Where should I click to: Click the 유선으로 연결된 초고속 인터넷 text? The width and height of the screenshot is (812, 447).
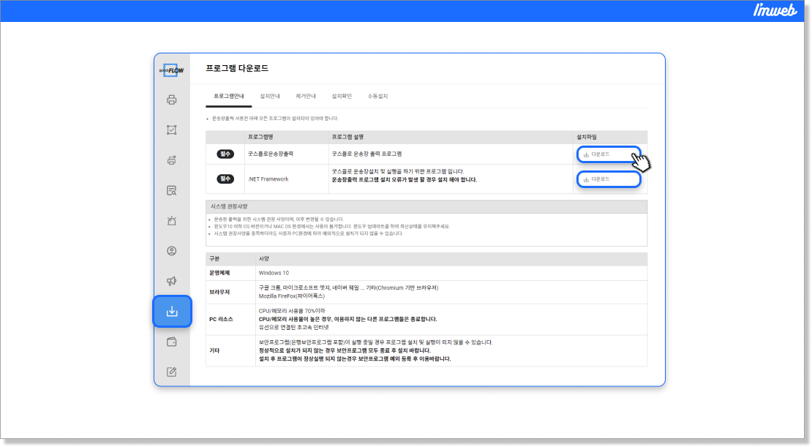[293, 328]
